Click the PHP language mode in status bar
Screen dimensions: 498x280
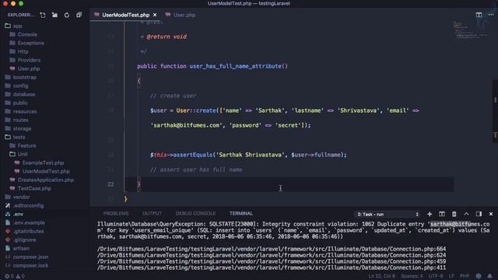pyautogui.click(x=465, y=276)
